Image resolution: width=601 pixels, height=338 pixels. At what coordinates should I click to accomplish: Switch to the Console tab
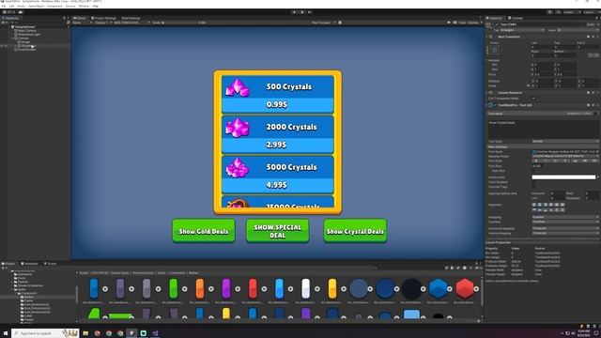516,18
